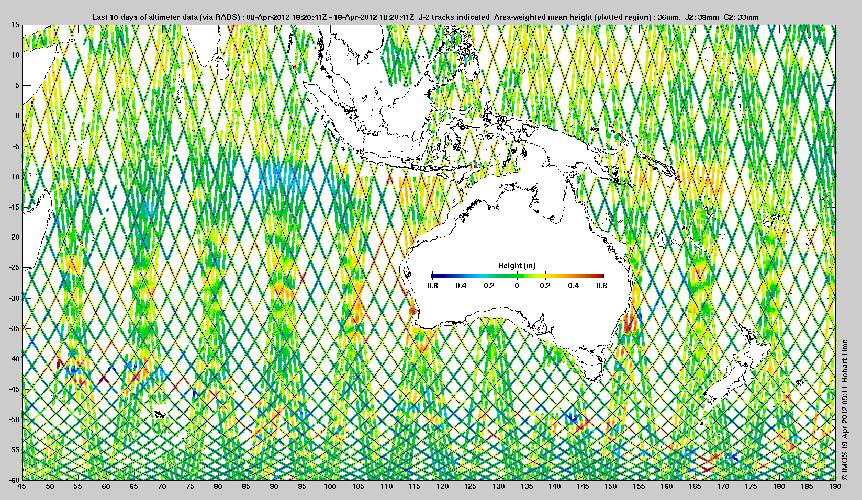Screen dimensions: 862x500
Task: Click the mean height value 36mm
Action: (x=669, y=17)
